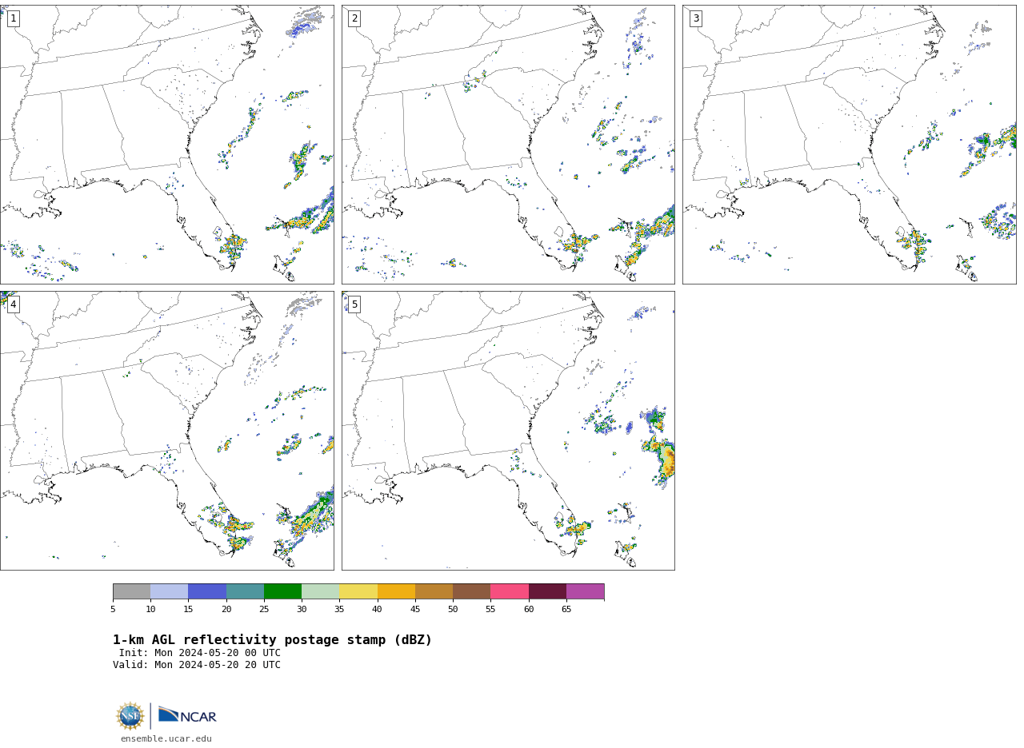Click the pink 55-60 dBZ swatch
This screenshot has width=1024, height=748.
click(x=510, y=591)
